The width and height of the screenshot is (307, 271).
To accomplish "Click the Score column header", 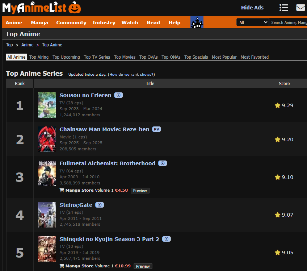I will (x=284, y=83).
